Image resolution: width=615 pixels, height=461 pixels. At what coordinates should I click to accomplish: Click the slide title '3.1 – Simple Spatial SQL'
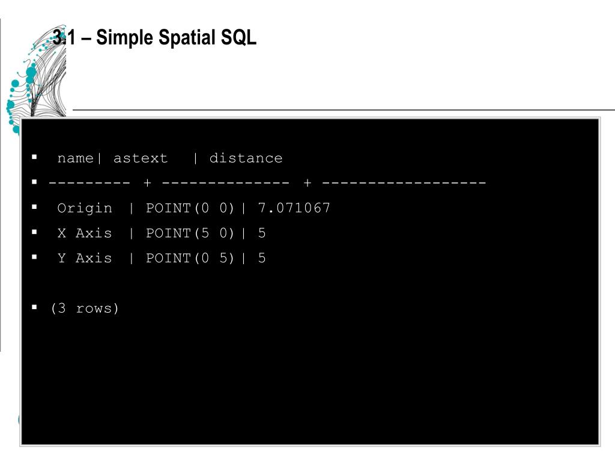point(154,38)
